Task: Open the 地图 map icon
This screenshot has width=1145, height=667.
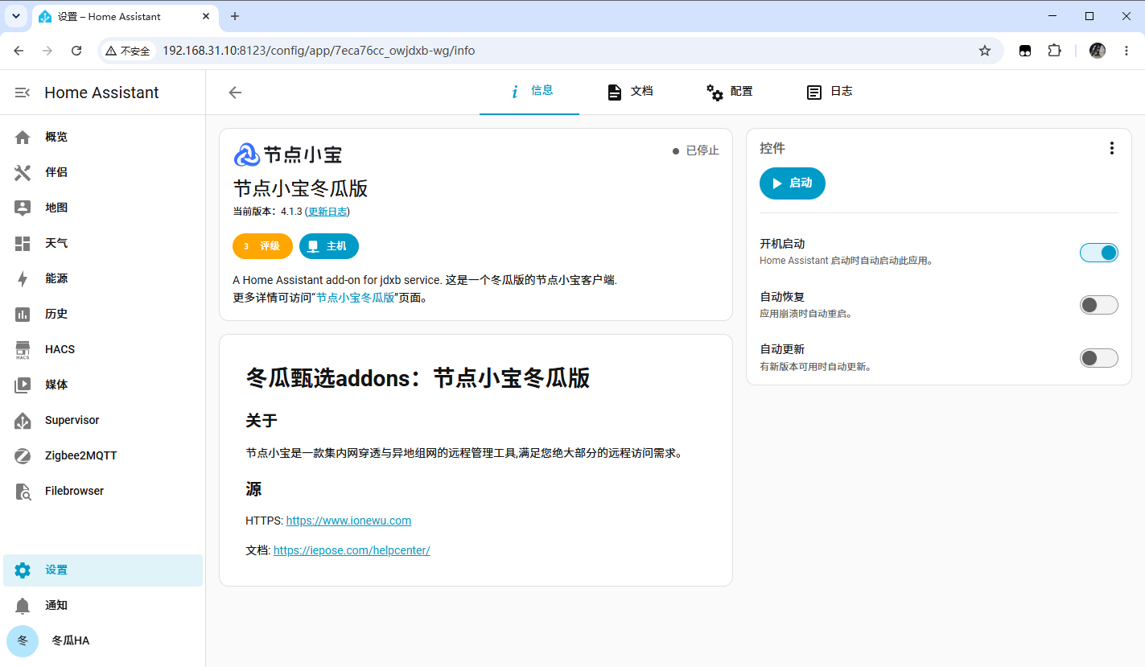Action: (23, 208)
